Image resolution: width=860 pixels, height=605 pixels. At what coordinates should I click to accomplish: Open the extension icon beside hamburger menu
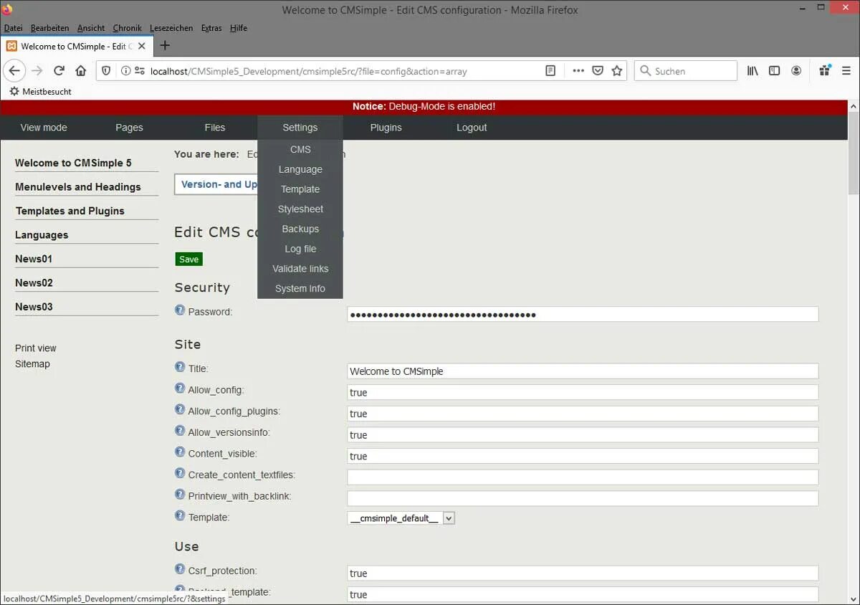[825, 70]
